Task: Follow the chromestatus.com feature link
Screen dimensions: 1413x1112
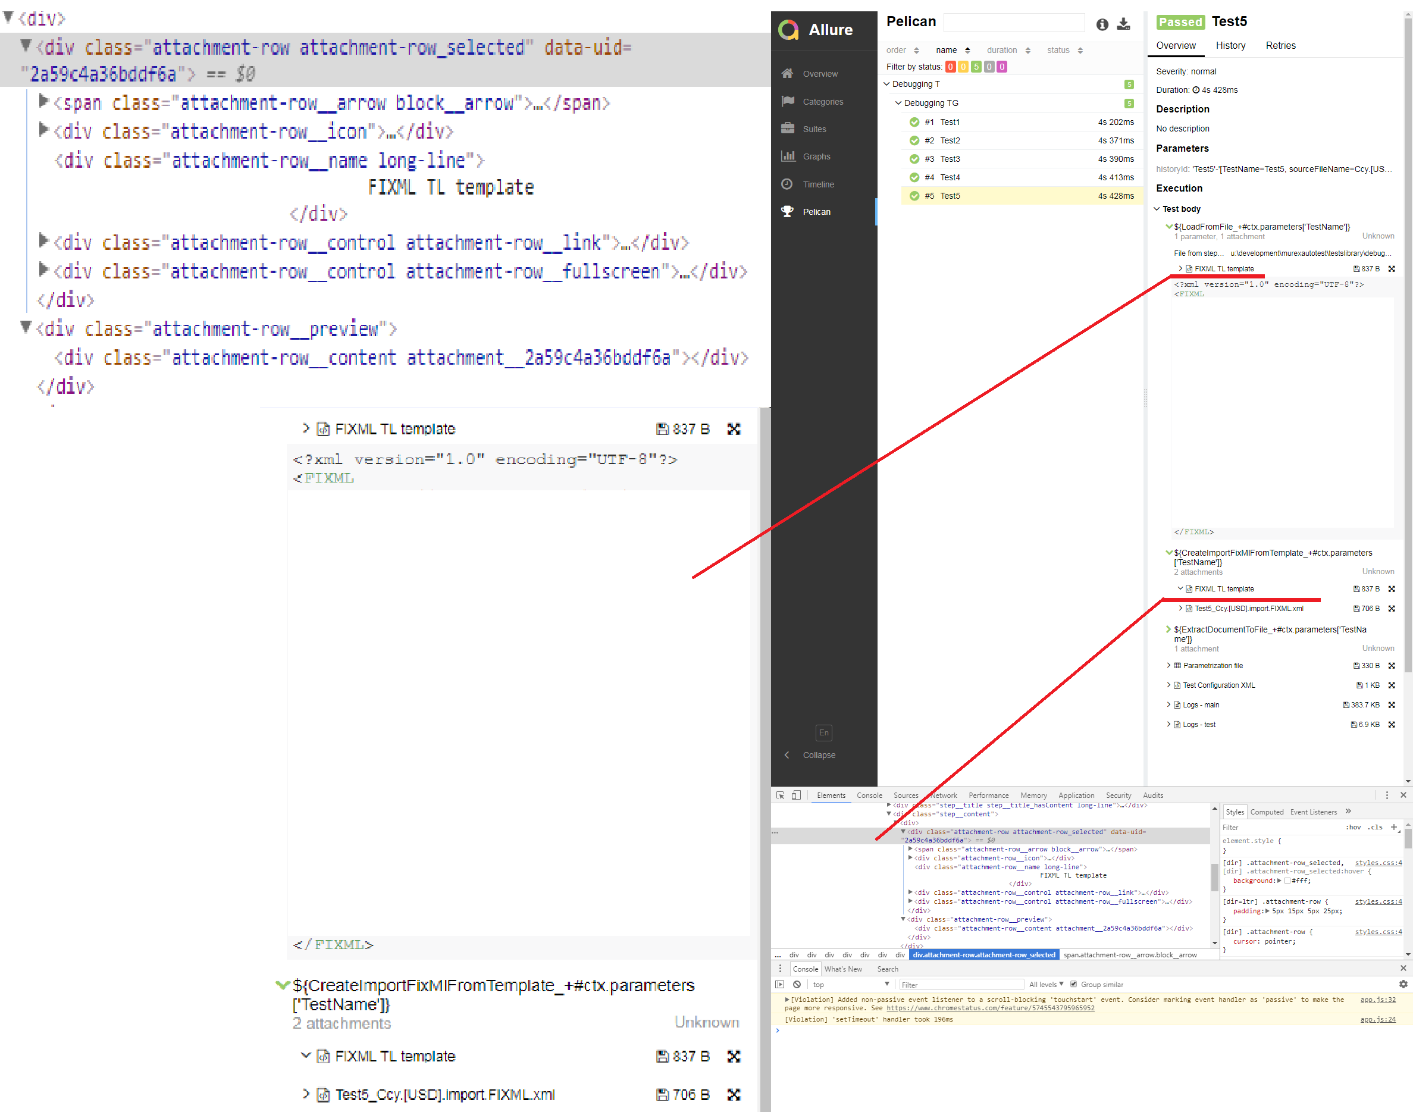Action: [x=991, y=1008]
